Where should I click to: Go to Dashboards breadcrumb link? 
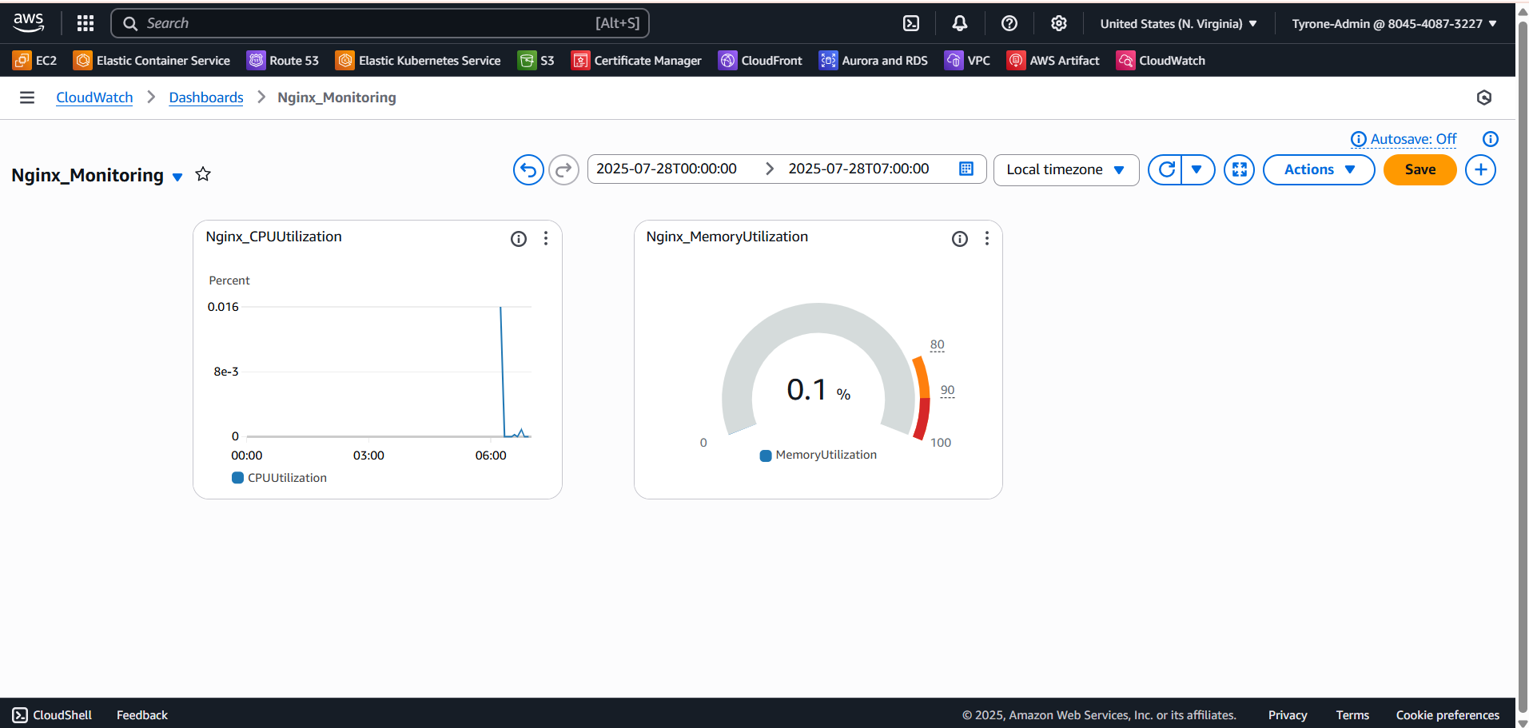pyautogui.click(x=206, y=97)
